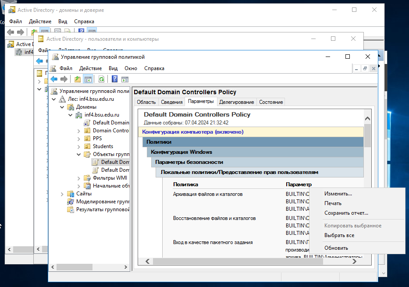
Task: Click Up one level folder icon
Action: pyautogui.click(x=78, y=79)
